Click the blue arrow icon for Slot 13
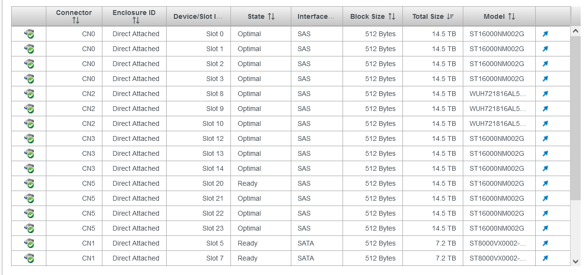 click(x=545, y=153)
